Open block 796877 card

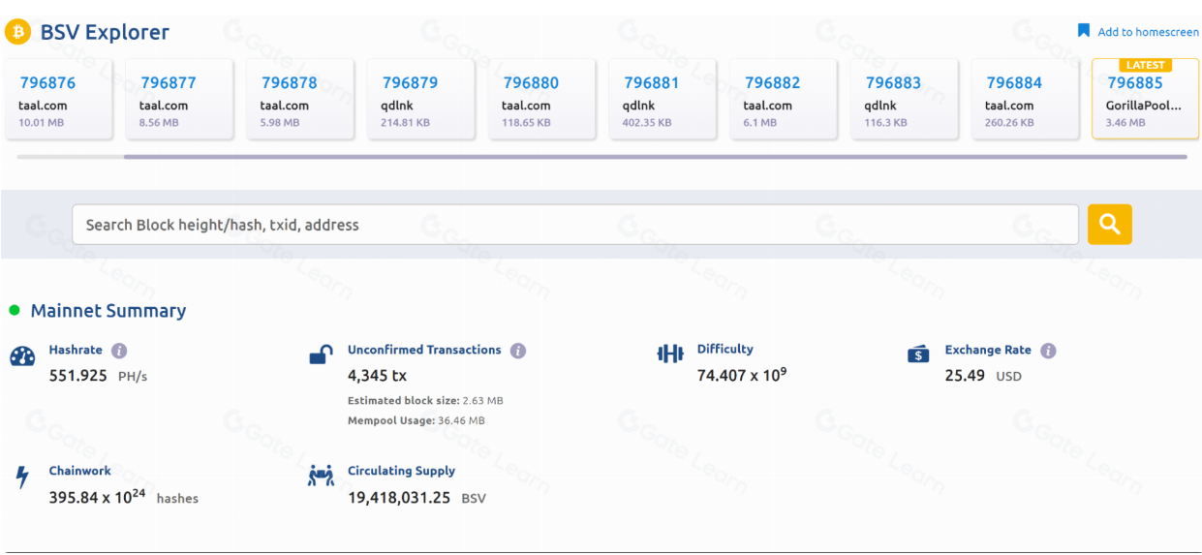[x=179, y=98]
